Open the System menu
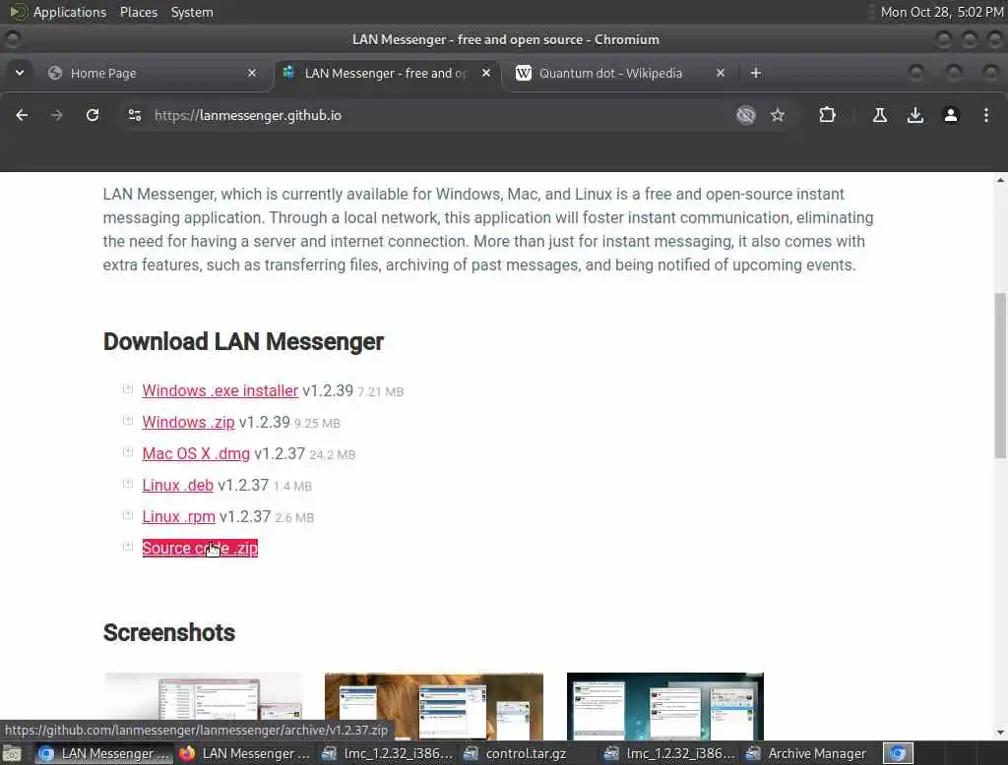1008x765 pixels. pos(192,12)
